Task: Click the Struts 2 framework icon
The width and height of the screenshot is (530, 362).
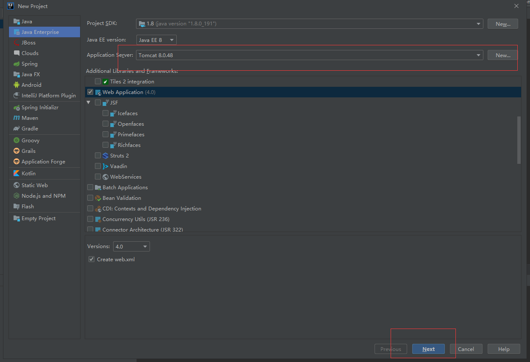Action: (105, 155)
